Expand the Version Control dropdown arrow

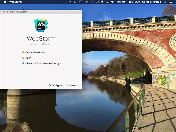61,64
